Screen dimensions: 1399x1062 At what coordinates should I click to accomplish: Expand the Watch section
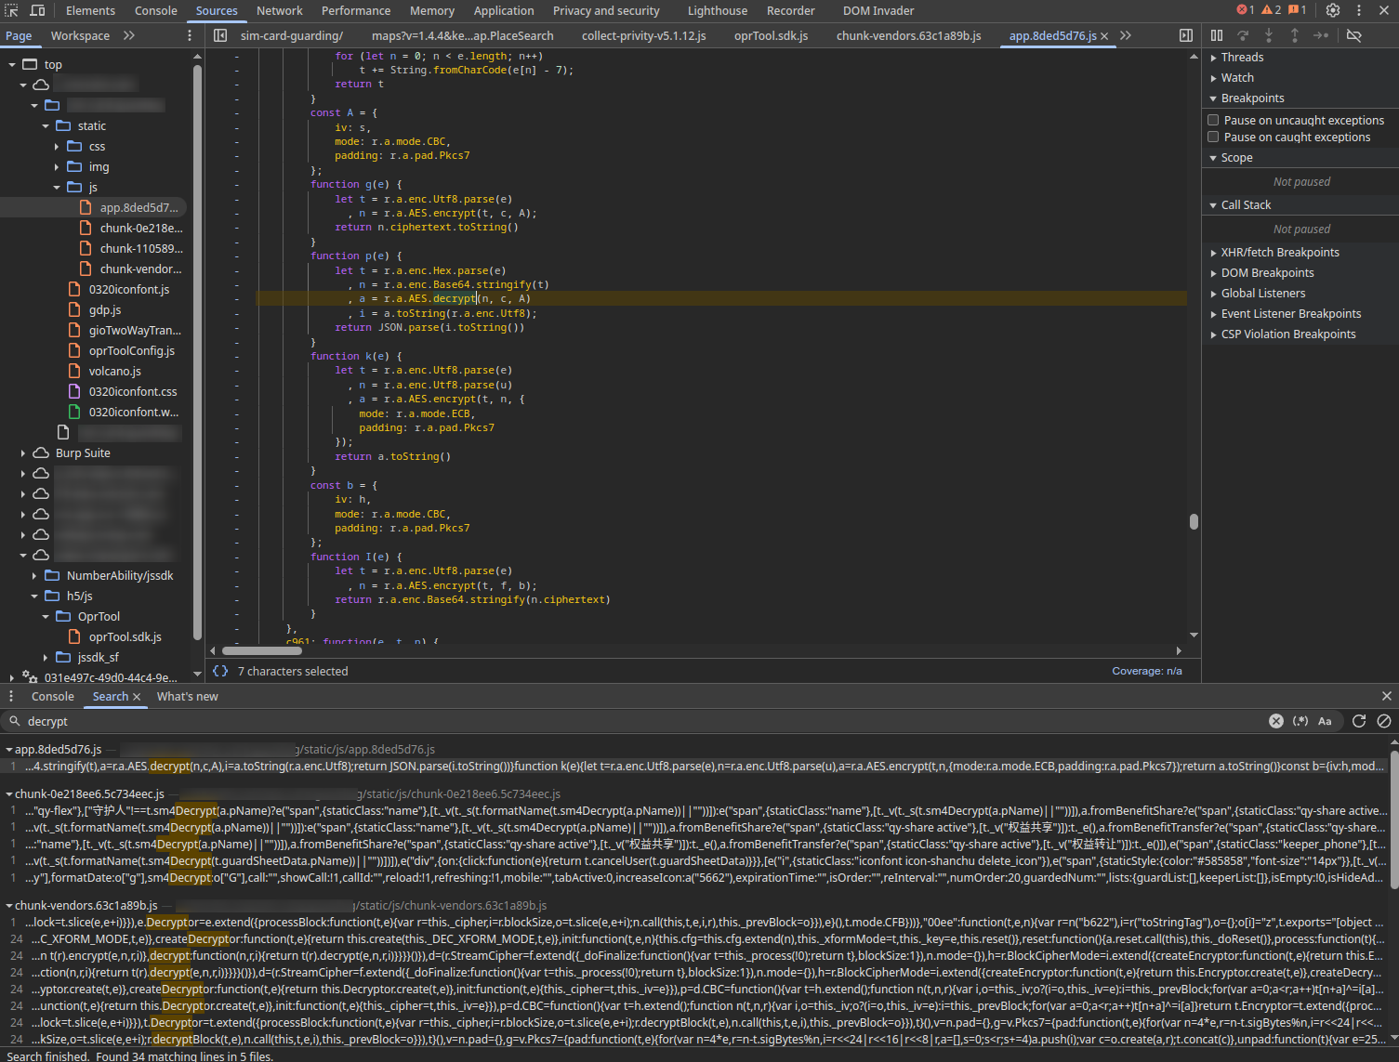pos(1236,78)
